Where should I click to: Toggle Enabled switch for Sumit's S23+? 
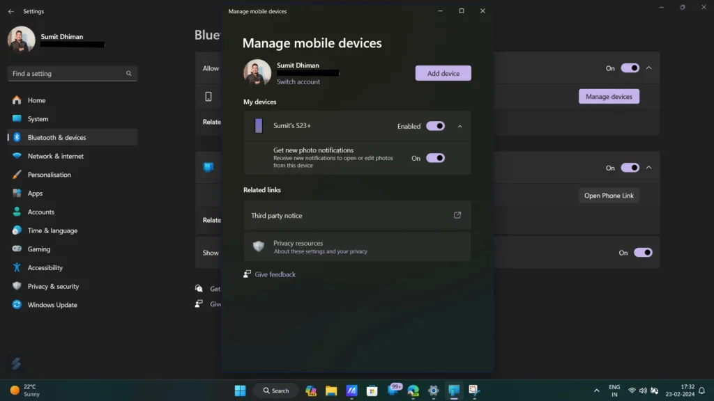[435, 126]
